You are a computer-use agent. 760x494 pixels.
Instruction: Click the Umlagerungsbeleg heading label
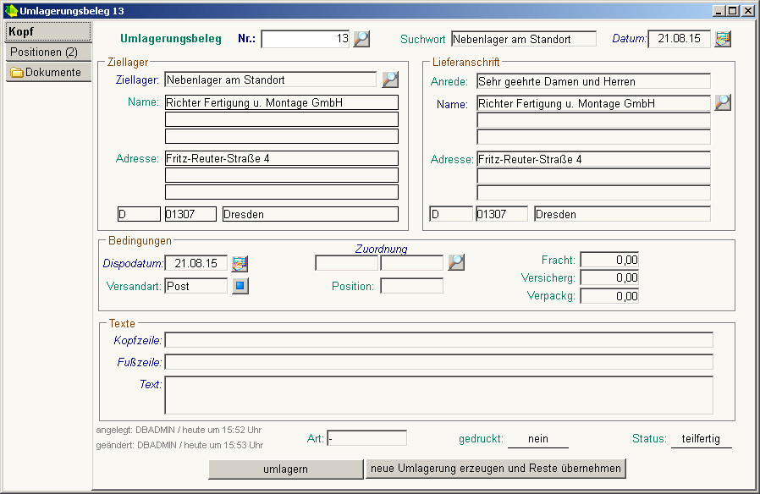pyautogui.click(x=171, y=39)
